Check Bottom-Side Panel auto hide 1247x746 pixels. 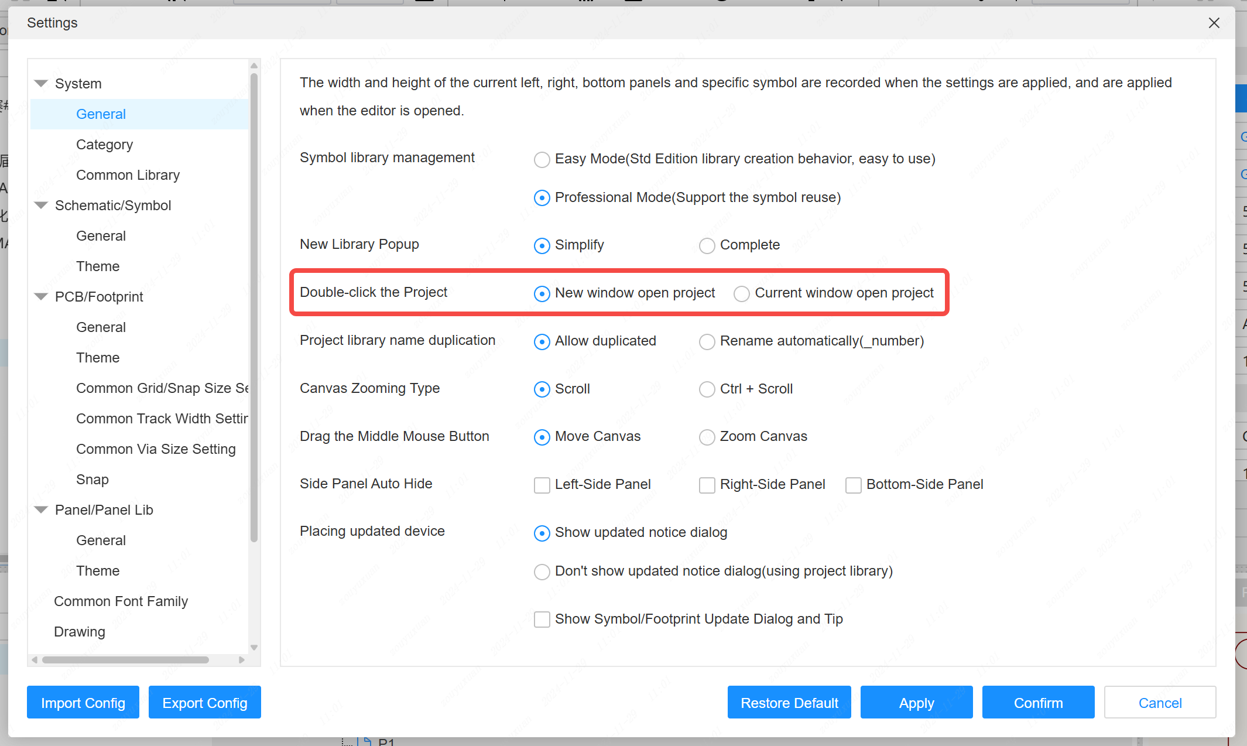pos(853,485)
